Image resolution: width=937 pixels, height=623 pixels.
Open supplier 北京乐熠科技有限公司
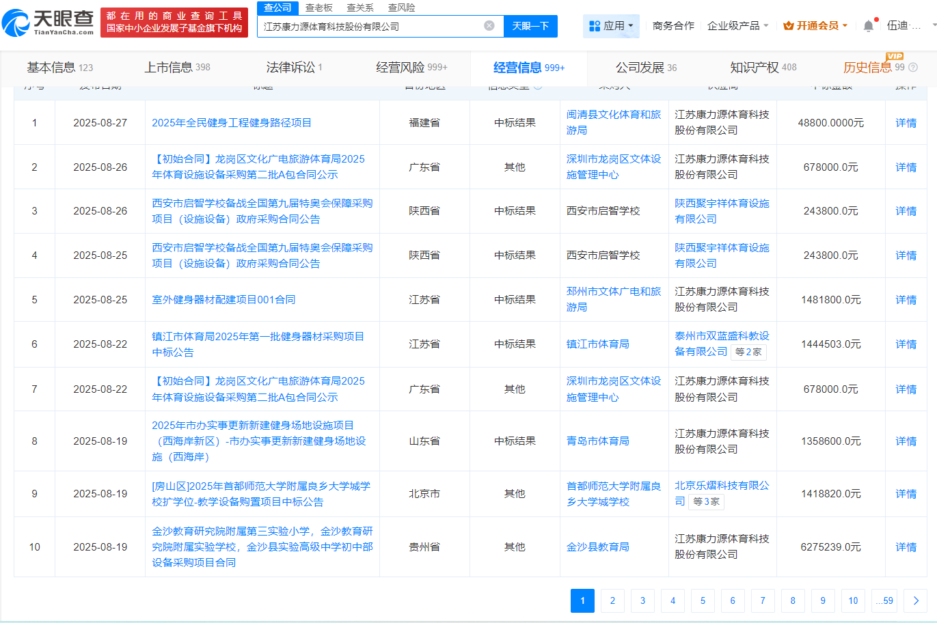coord(722,493)
